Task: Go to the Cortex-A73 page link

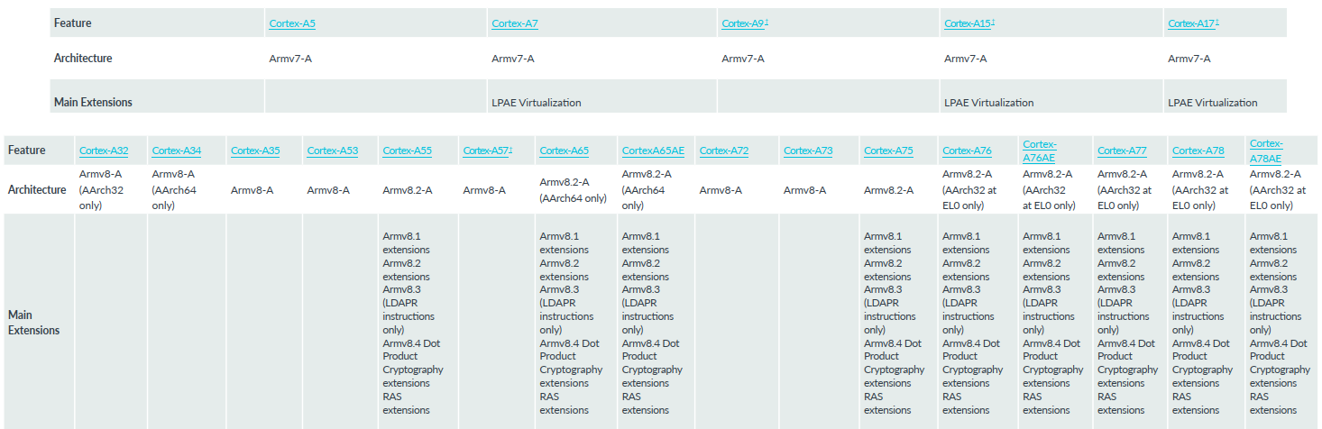Action: point(808,151)
